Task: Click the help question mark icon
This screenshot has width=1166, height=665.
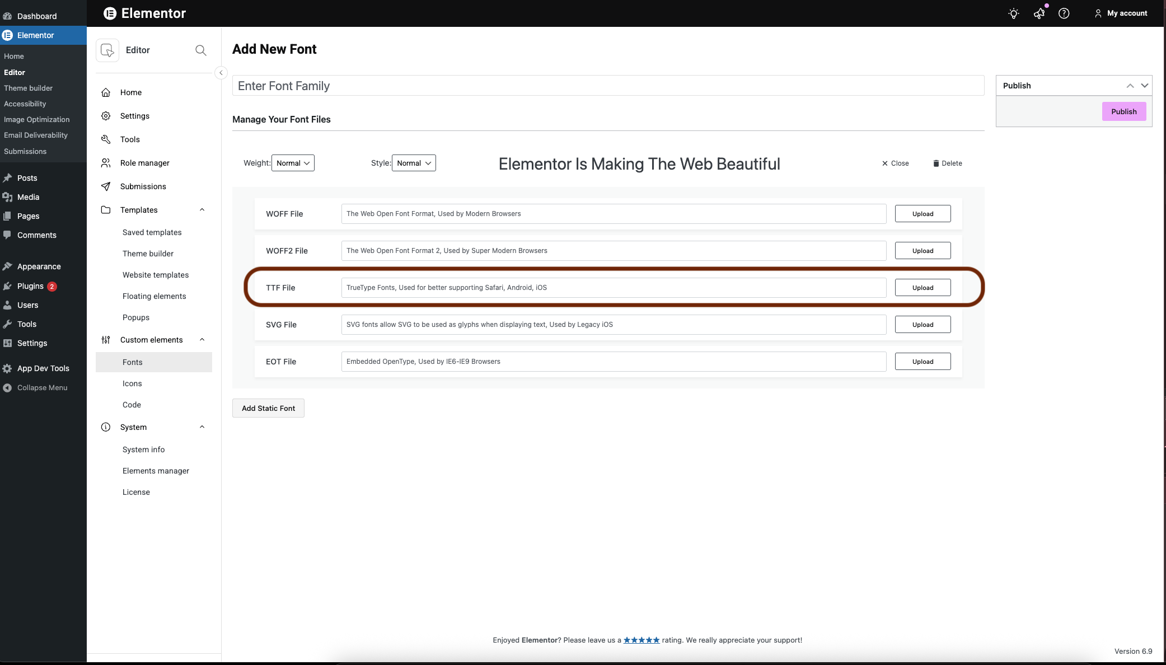Action: pyautogui.click(x=1064, y=13)
